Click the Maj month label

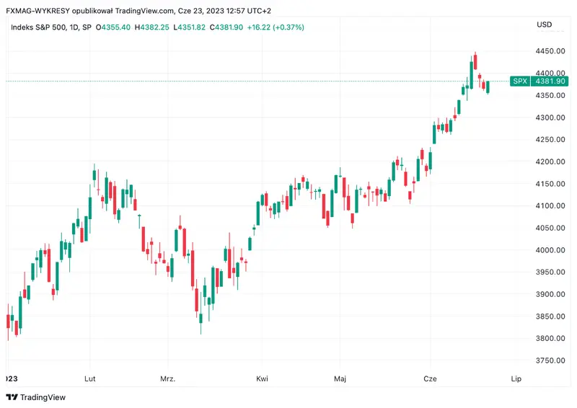[x=340, y=378]
